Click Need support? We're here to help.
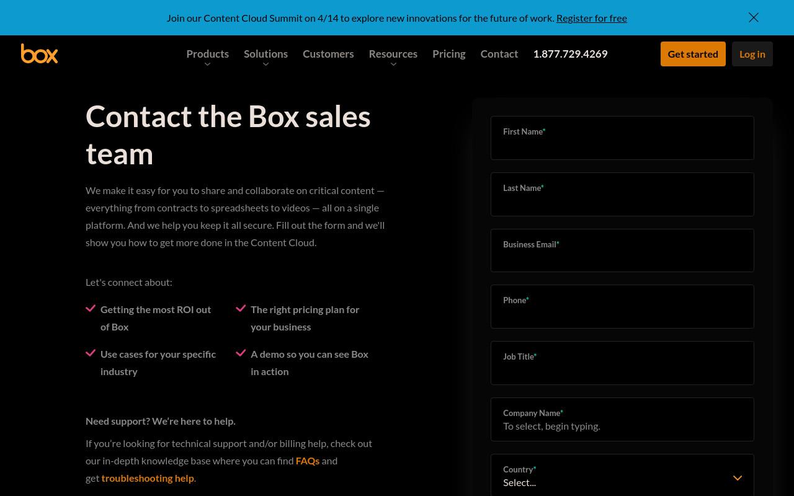 [161, 421]
